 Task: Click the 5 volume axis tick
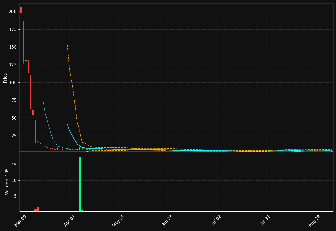tap(15, 196)
